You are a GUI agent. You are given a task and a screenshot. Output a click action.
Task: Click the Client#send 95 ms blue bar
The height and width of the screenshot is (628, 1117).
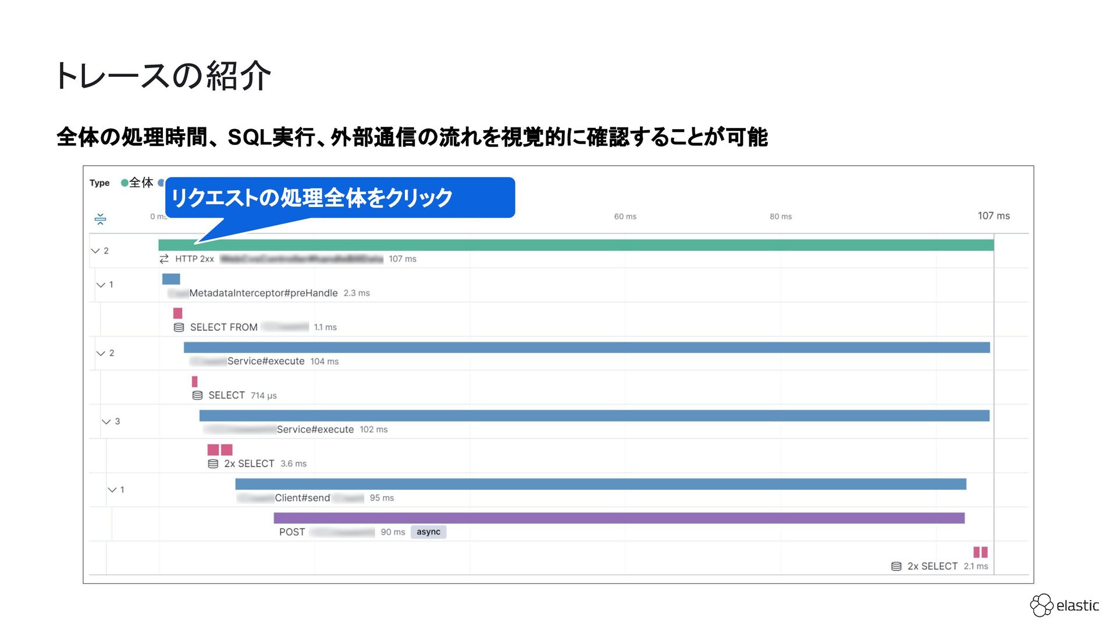click(x=600, y=484)
